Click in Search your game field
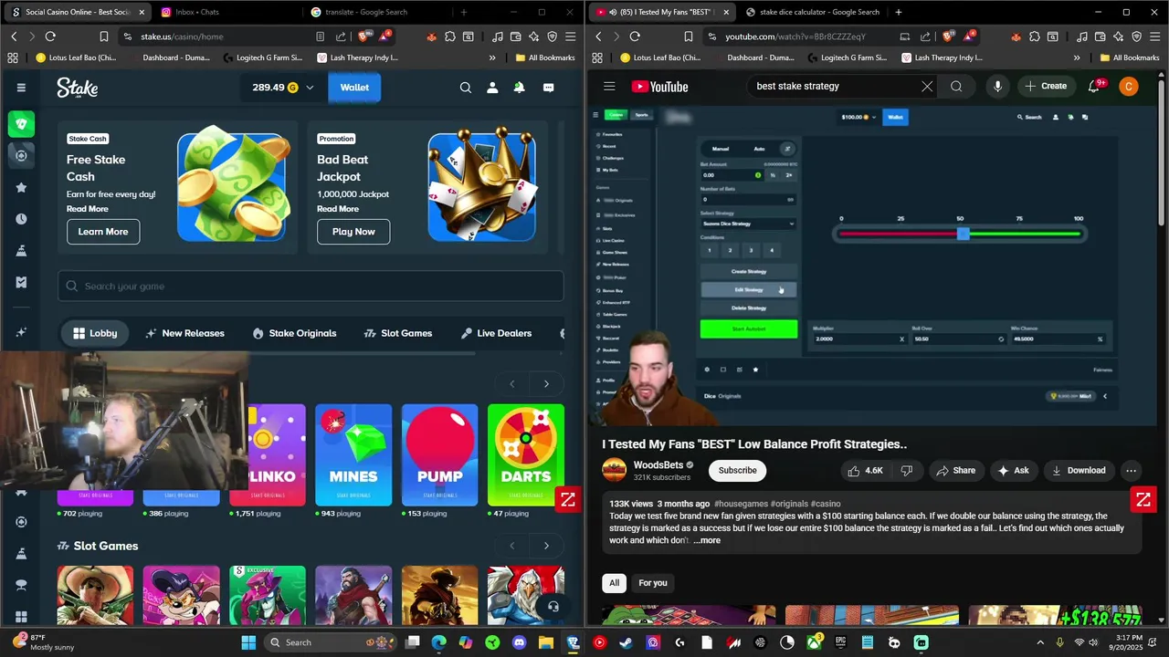 click(x=311, y=287)
